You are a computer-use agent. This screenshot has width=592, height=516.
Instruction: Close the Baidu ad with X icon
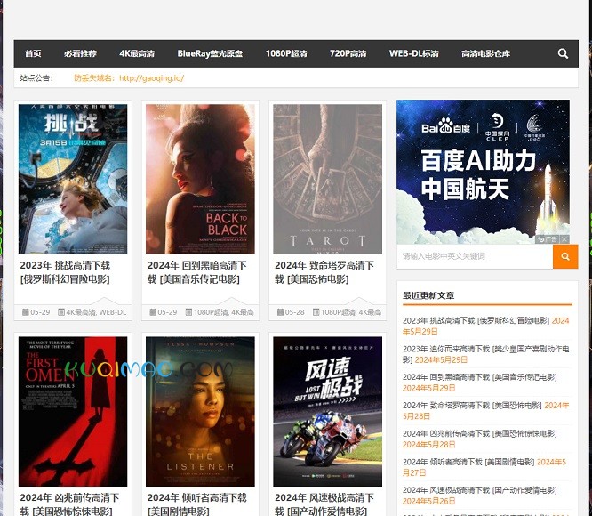564,239
